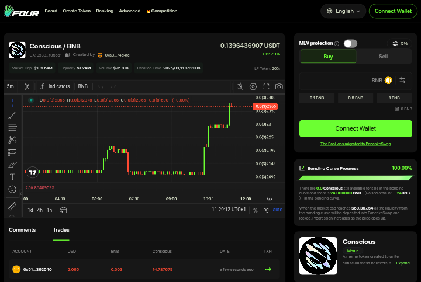Take a chart snapshot with camera icon
Image resolution: width=421 pixels, height=282 pixels.
(x=279, y=86)
